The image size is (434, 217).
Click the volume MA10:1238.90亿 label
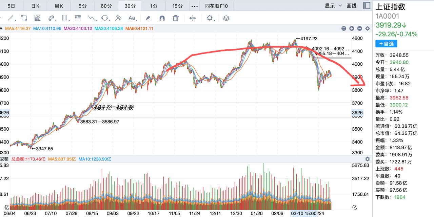point(95,159)
